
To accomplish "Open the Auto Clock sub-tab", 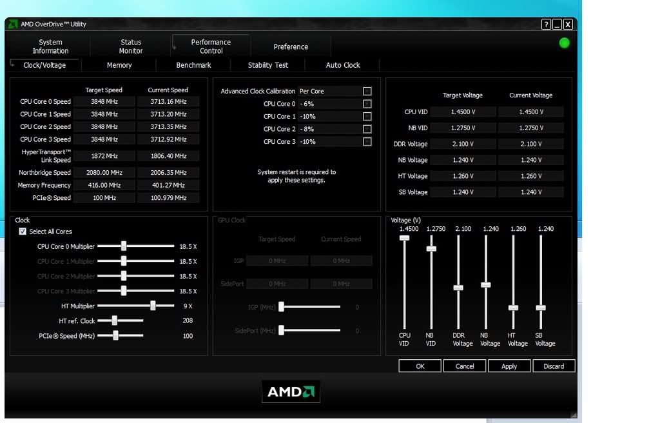I will coord(343,65).
